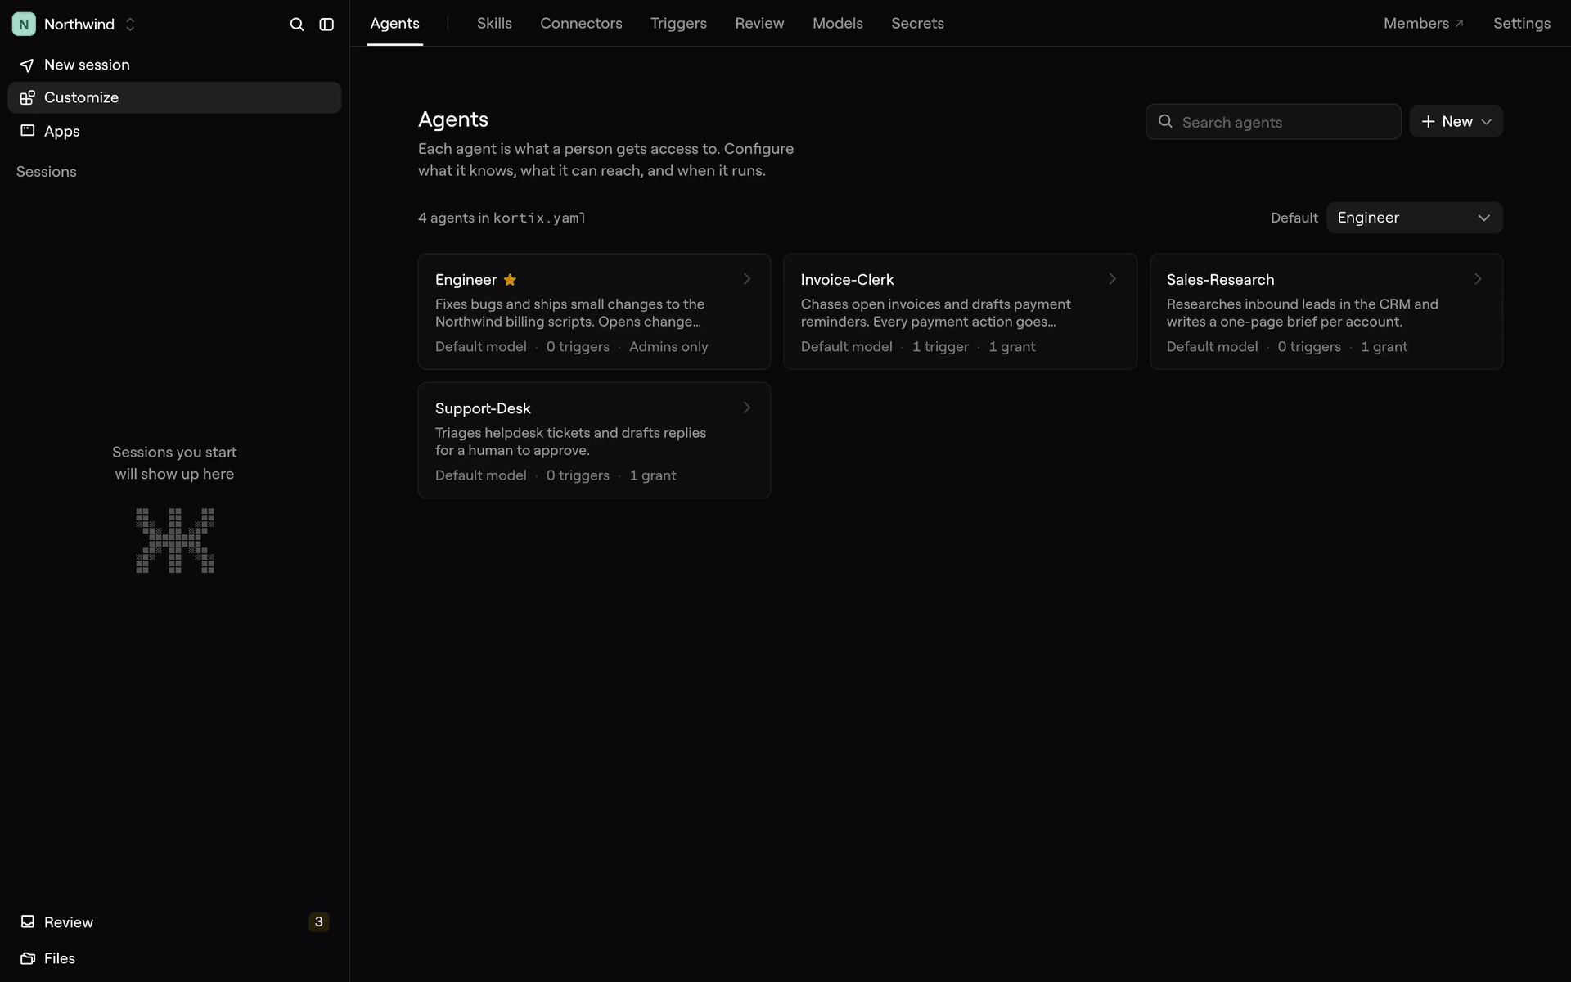Screen dimensions: 1571x982
Task: Open Invoice-Clerk card via its chevron
Action: pos(1112,279)
